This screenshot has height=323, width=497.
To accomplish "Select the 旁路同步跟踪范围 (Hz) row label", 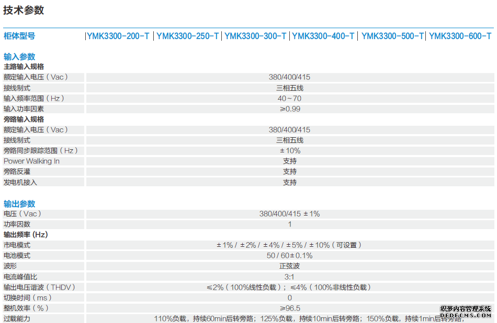I will (40, 151).
